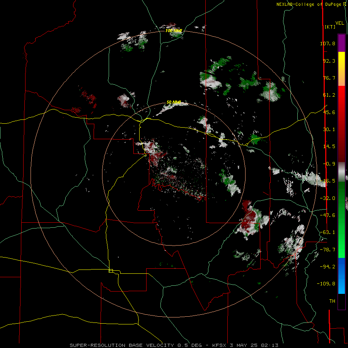Click the -109.8 velocity scale value

326,284
